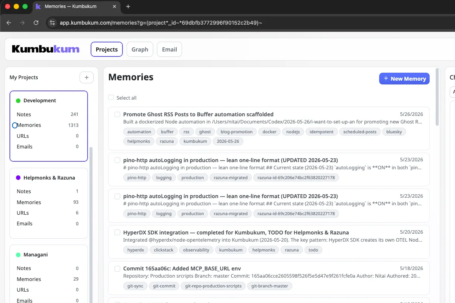This screenshot has height=303, width=455.
Task: Check the Select all checkbox
Action: click(111, 98)
